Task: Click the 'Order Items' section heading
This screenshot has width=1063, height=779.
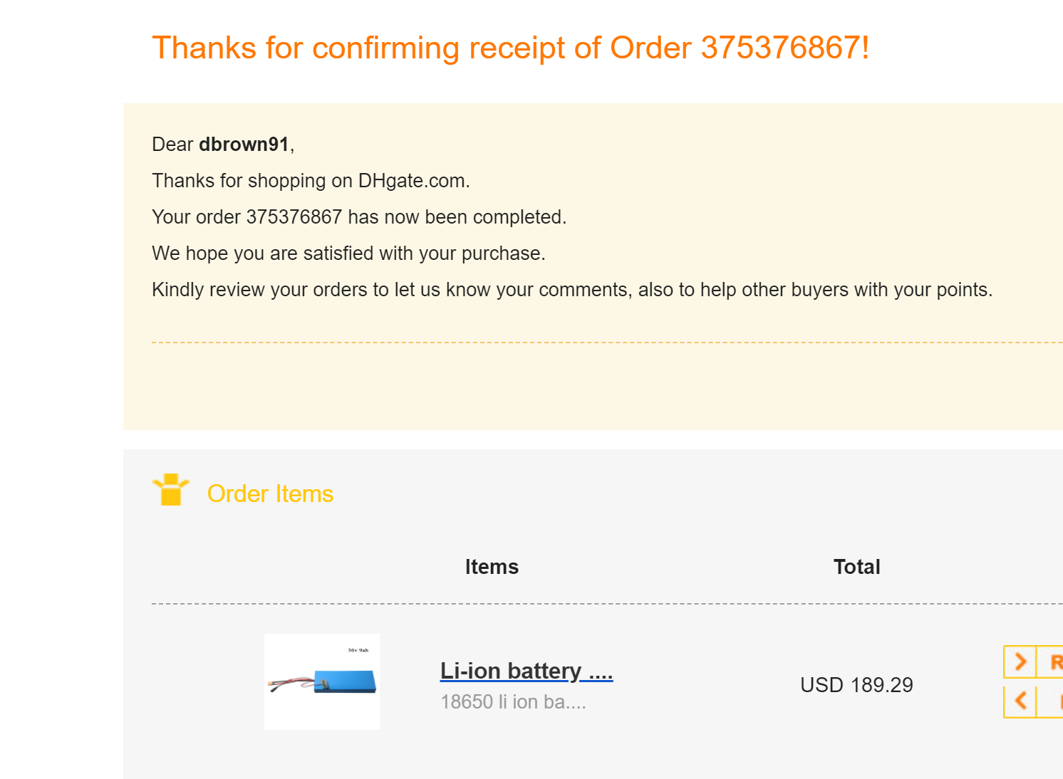Action: [270, 493]
